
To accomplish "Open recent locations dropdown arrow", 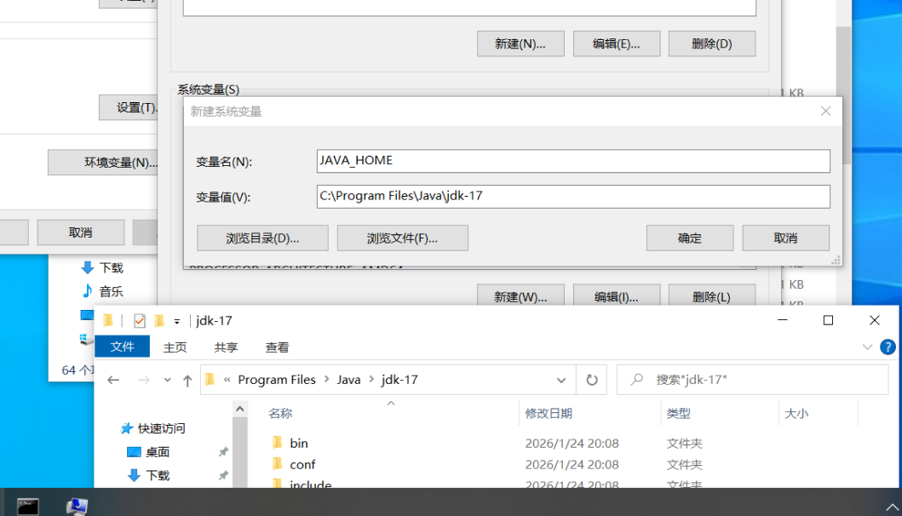I will click(x=167, y=380).
